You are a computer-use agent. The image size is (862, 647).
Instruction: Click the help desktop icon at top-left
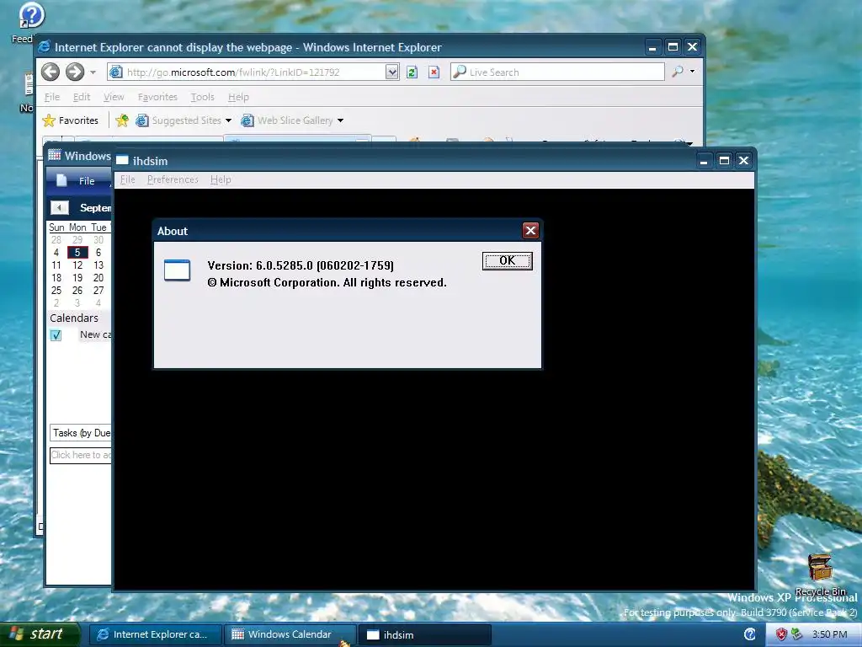tap(31, 15)
